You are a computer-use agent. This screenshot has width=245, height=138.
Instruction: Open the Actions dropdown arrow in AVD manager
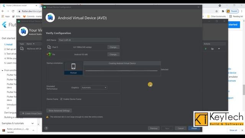(219, 49)
